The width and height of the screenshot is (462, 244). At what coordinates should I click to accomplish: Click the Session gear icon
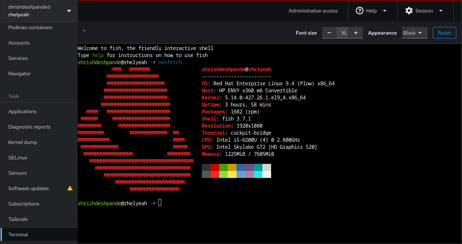(409, 11)
